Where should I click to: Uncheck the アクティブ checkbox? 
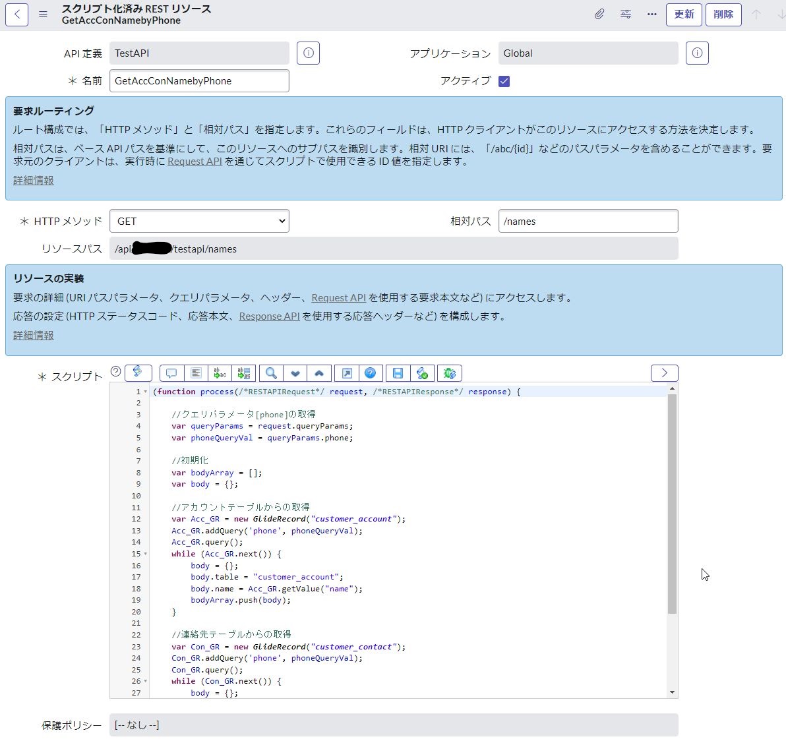point(504,81)
